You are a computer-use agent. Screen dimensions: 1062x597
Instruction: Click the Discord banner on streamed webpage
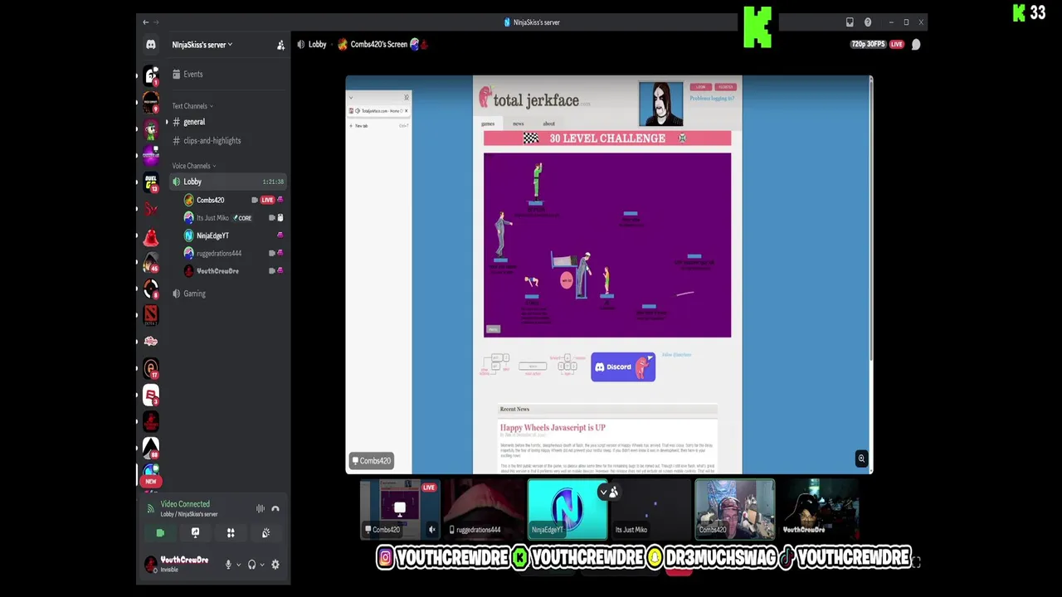623,366
